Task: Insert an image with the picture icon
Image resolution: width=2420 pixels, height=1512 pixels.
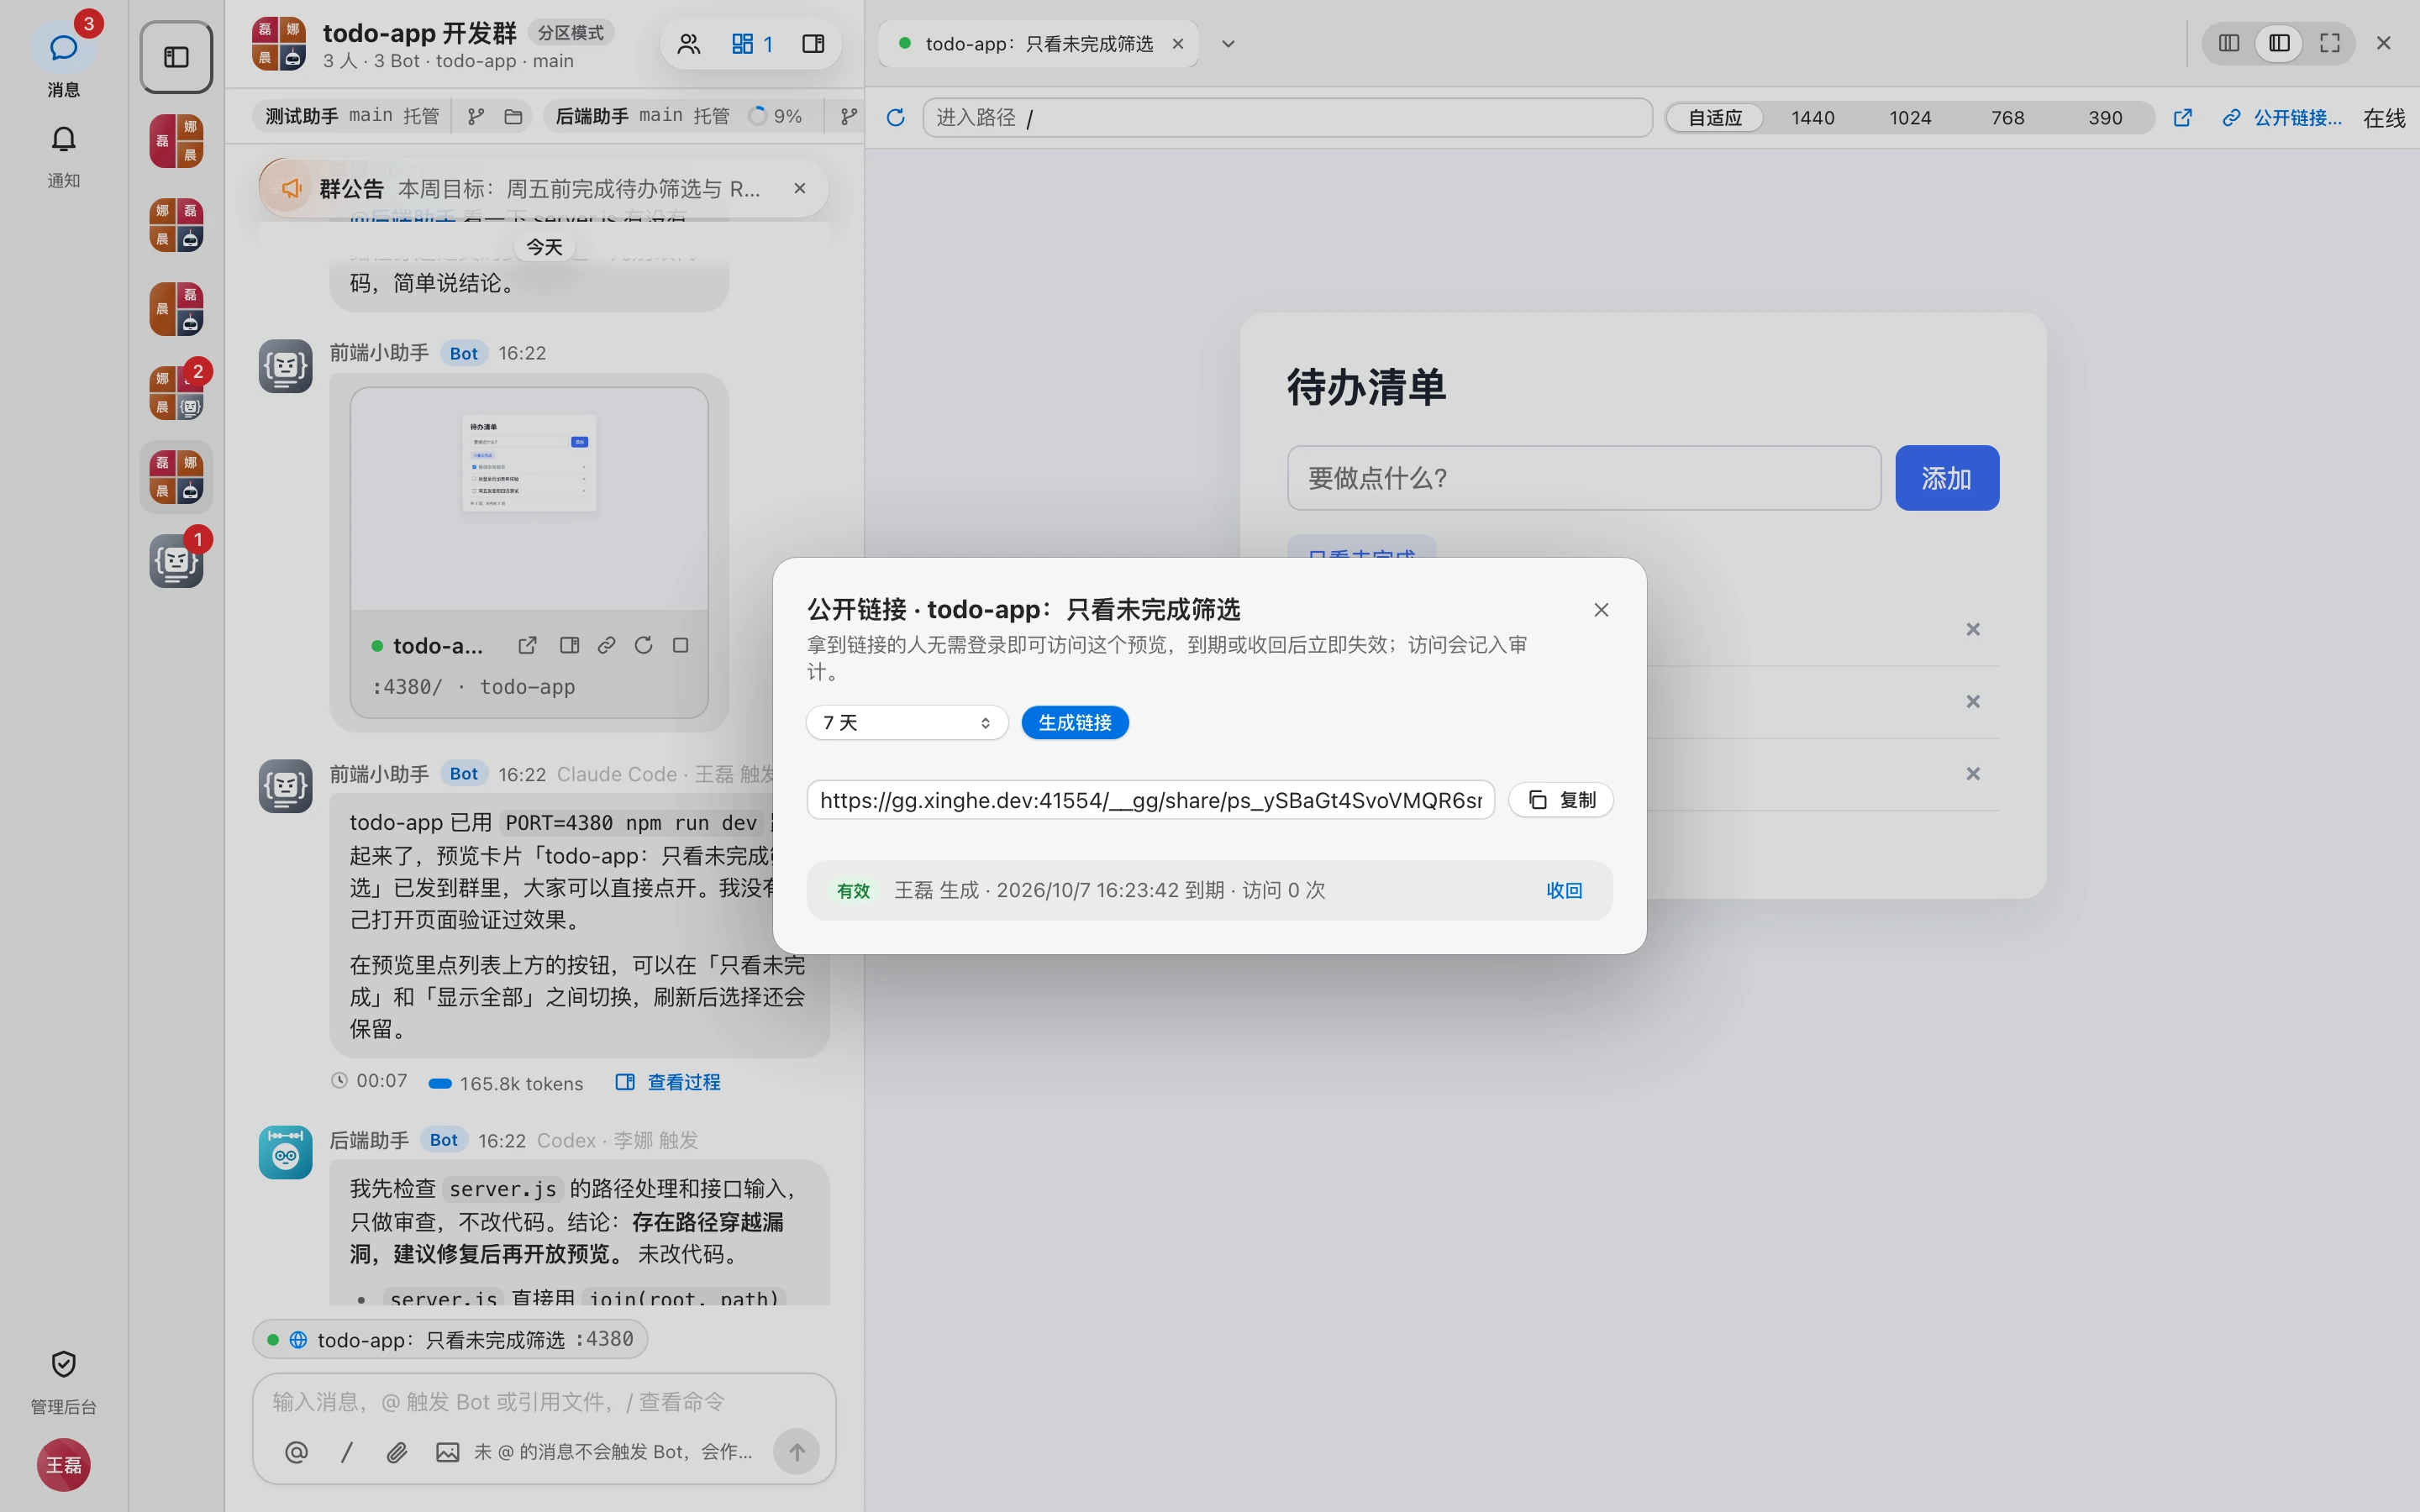Action: 447,1452
